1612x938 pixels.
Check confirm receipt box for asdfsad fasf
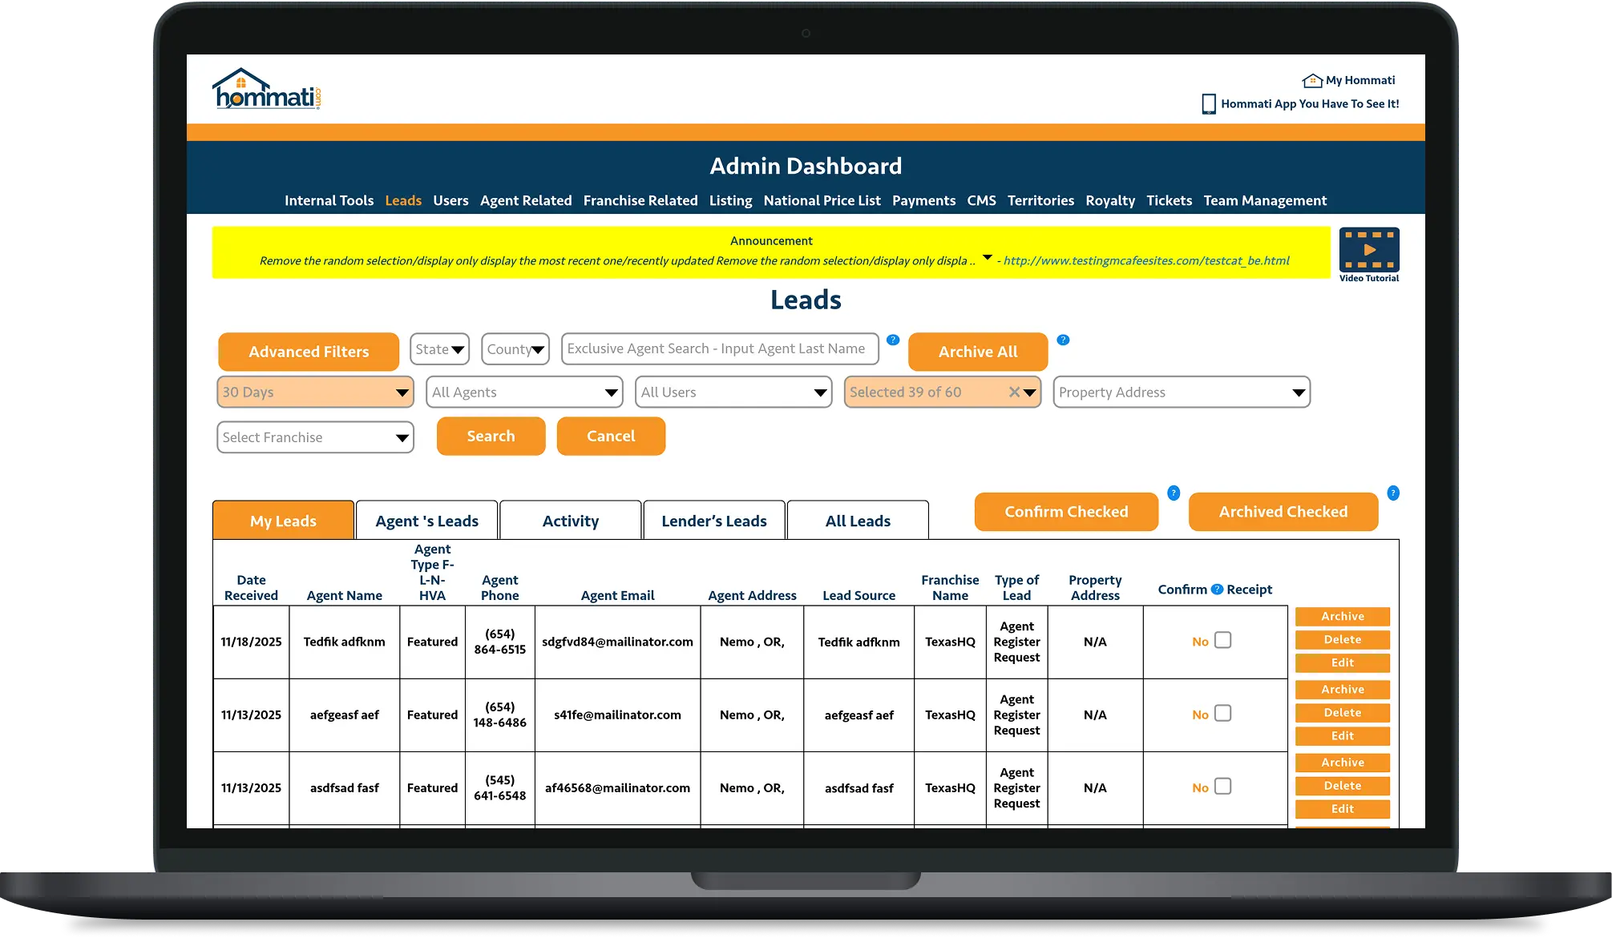click(1222, 786)
